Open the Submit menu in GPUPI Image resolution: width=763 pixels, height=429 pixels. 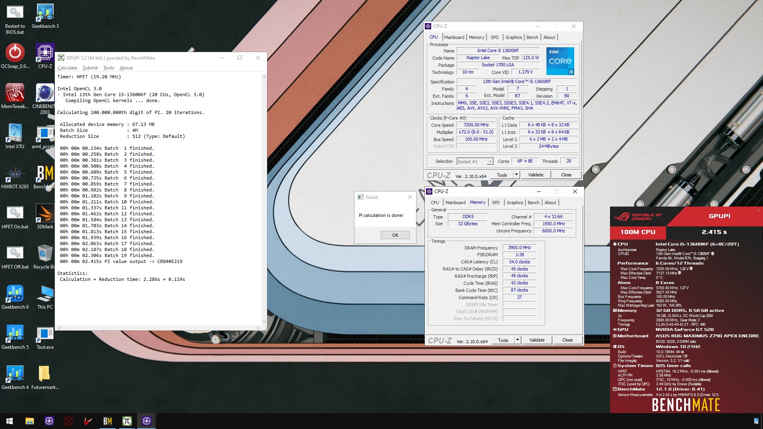pyautogui.click(x=90, y=68)
